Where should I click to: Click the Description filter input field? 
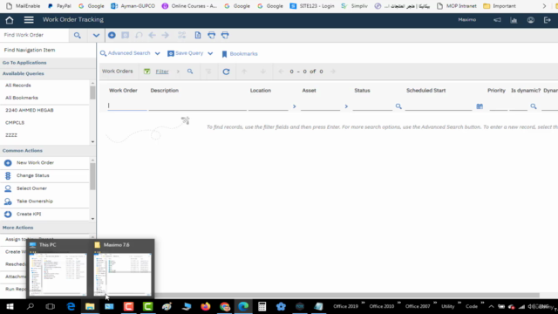coord(198,106)
